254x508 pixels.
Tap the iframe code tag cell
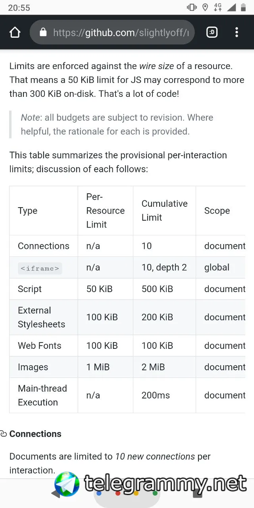click(40, 268)
